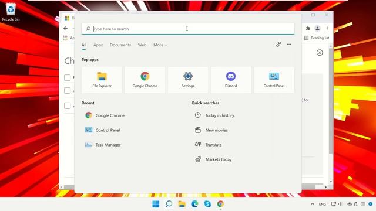Open File Explorer from Top apps
Screen dimensions: 376x211
(x=102, y=80)
